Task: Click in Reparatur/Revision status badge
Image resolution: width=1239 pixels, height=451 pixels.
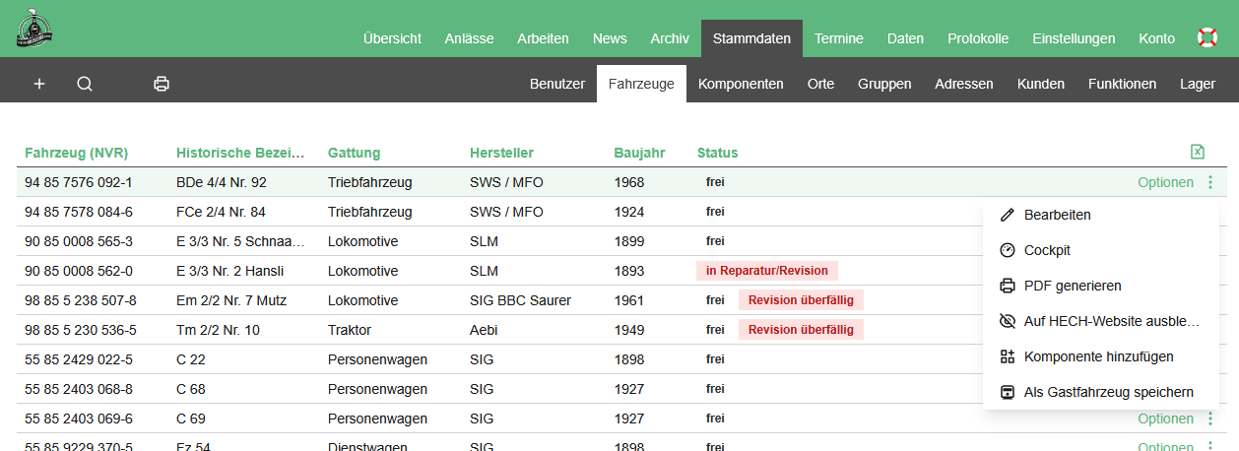Action: [x=767, y=271]
